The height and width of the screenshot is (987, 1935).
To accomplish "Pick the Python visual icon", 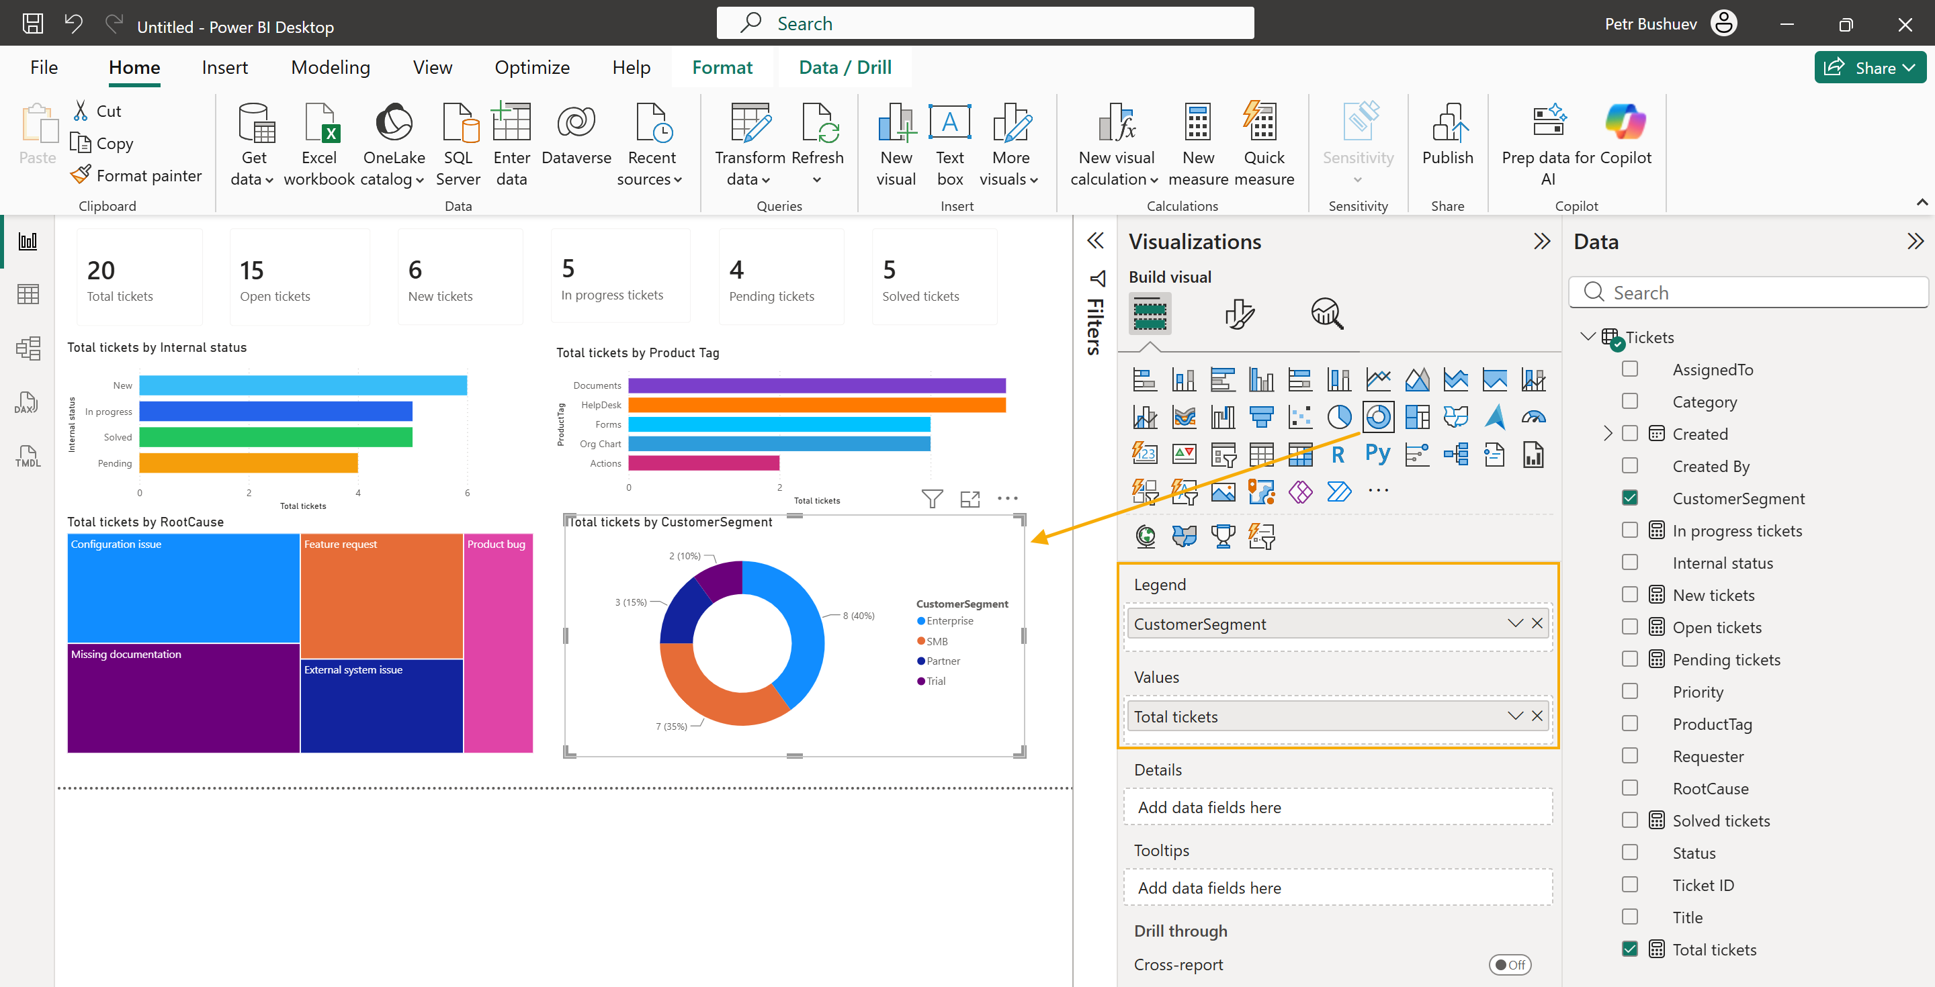I will pyautogui.click(x=1377, y=454).
